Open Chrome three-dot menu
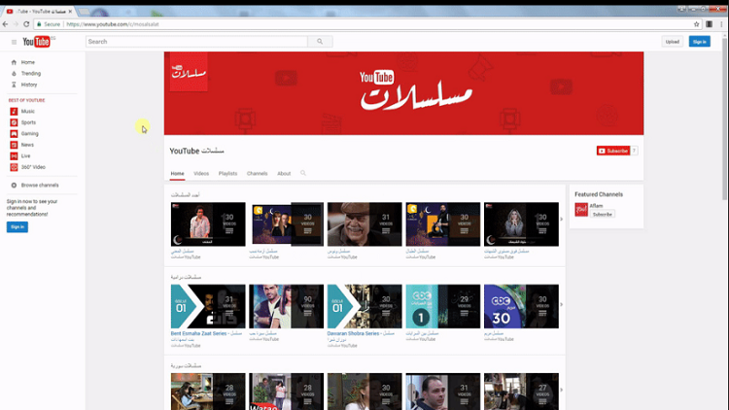The width and height of the screenshot is (729, 410). click(x=721, y=24)
